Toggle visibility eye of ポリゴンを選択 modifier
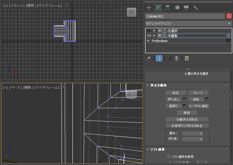This screenshot has width=233, height=165. point(149,31)
